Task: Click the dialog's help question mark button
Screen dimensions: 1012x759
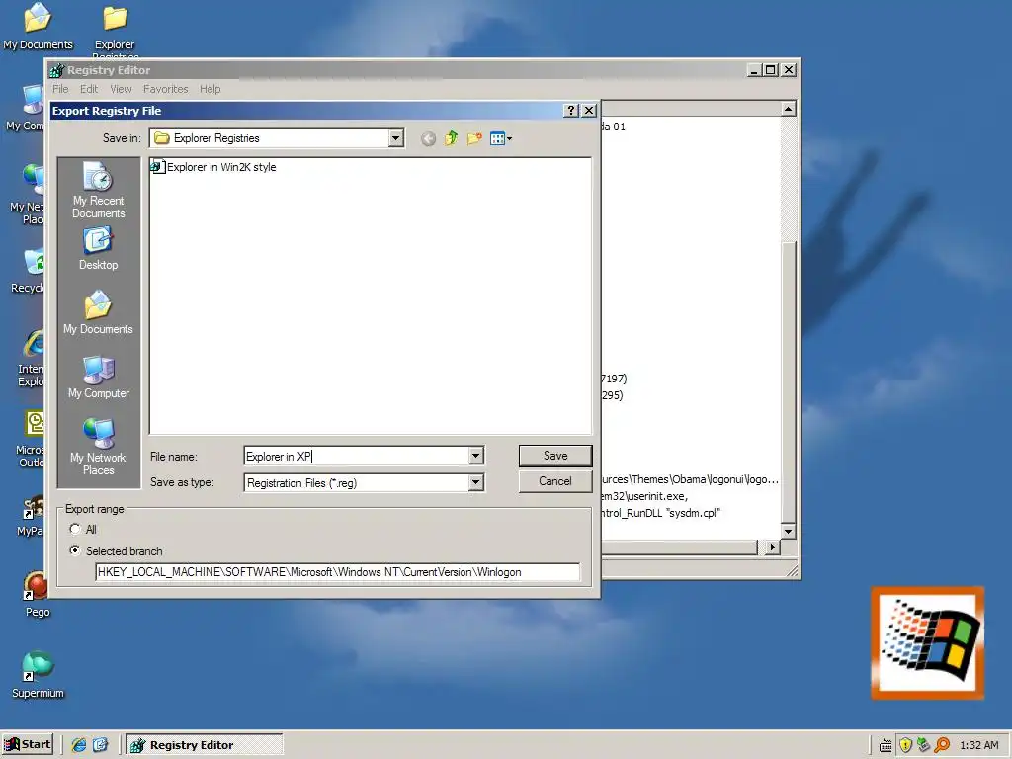Action: pos(570,111)
